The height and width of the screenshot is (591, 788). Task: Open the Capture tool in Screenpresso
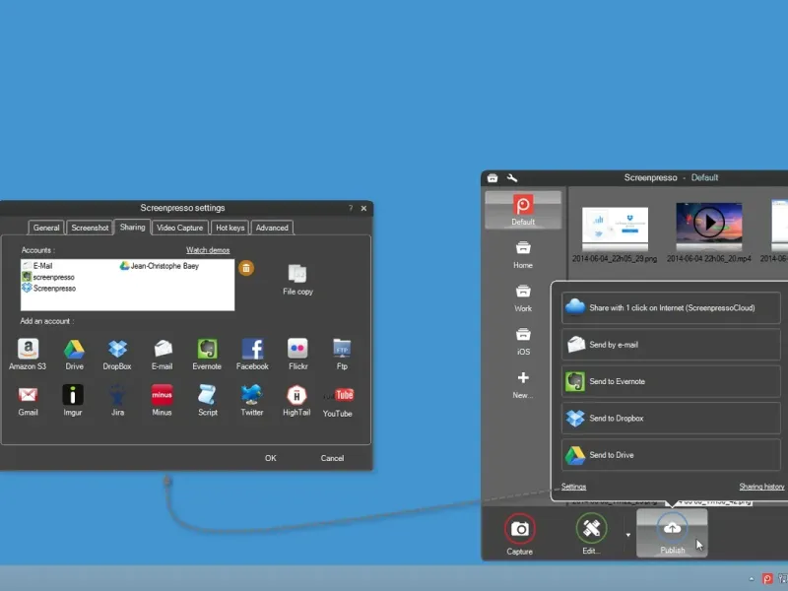(520, 534)
